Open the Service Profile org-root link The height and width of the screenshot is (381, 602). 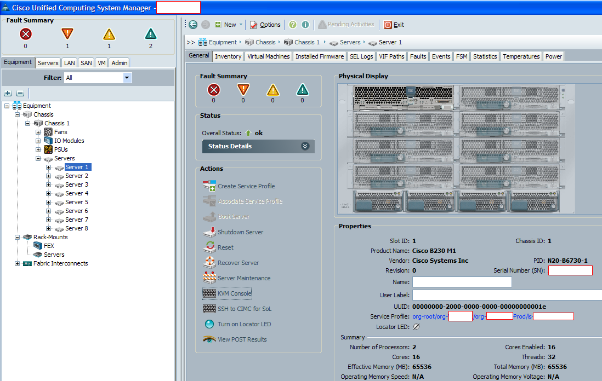click(x=430, y=316)
